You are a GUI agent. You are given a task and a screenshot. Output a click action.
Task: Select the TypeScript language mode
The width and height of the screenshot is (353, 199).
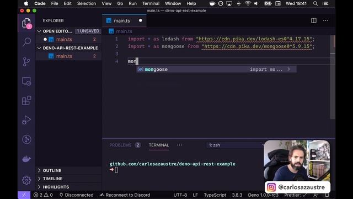[215, 195]
